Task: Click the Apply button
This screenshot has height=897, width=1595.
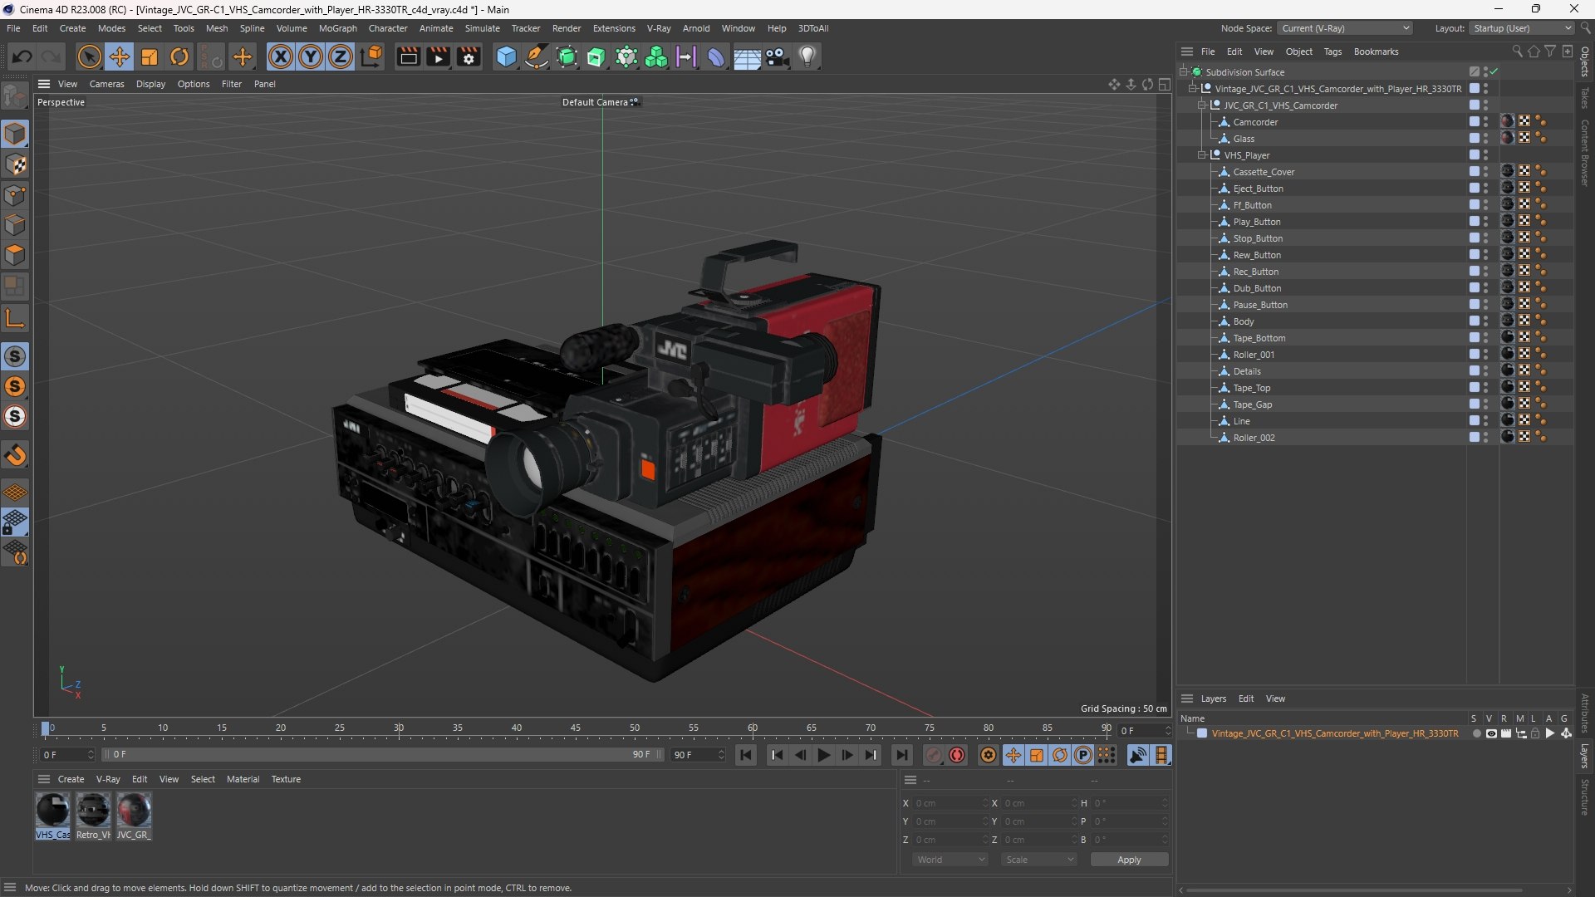Action: (x=1129, y=860)
